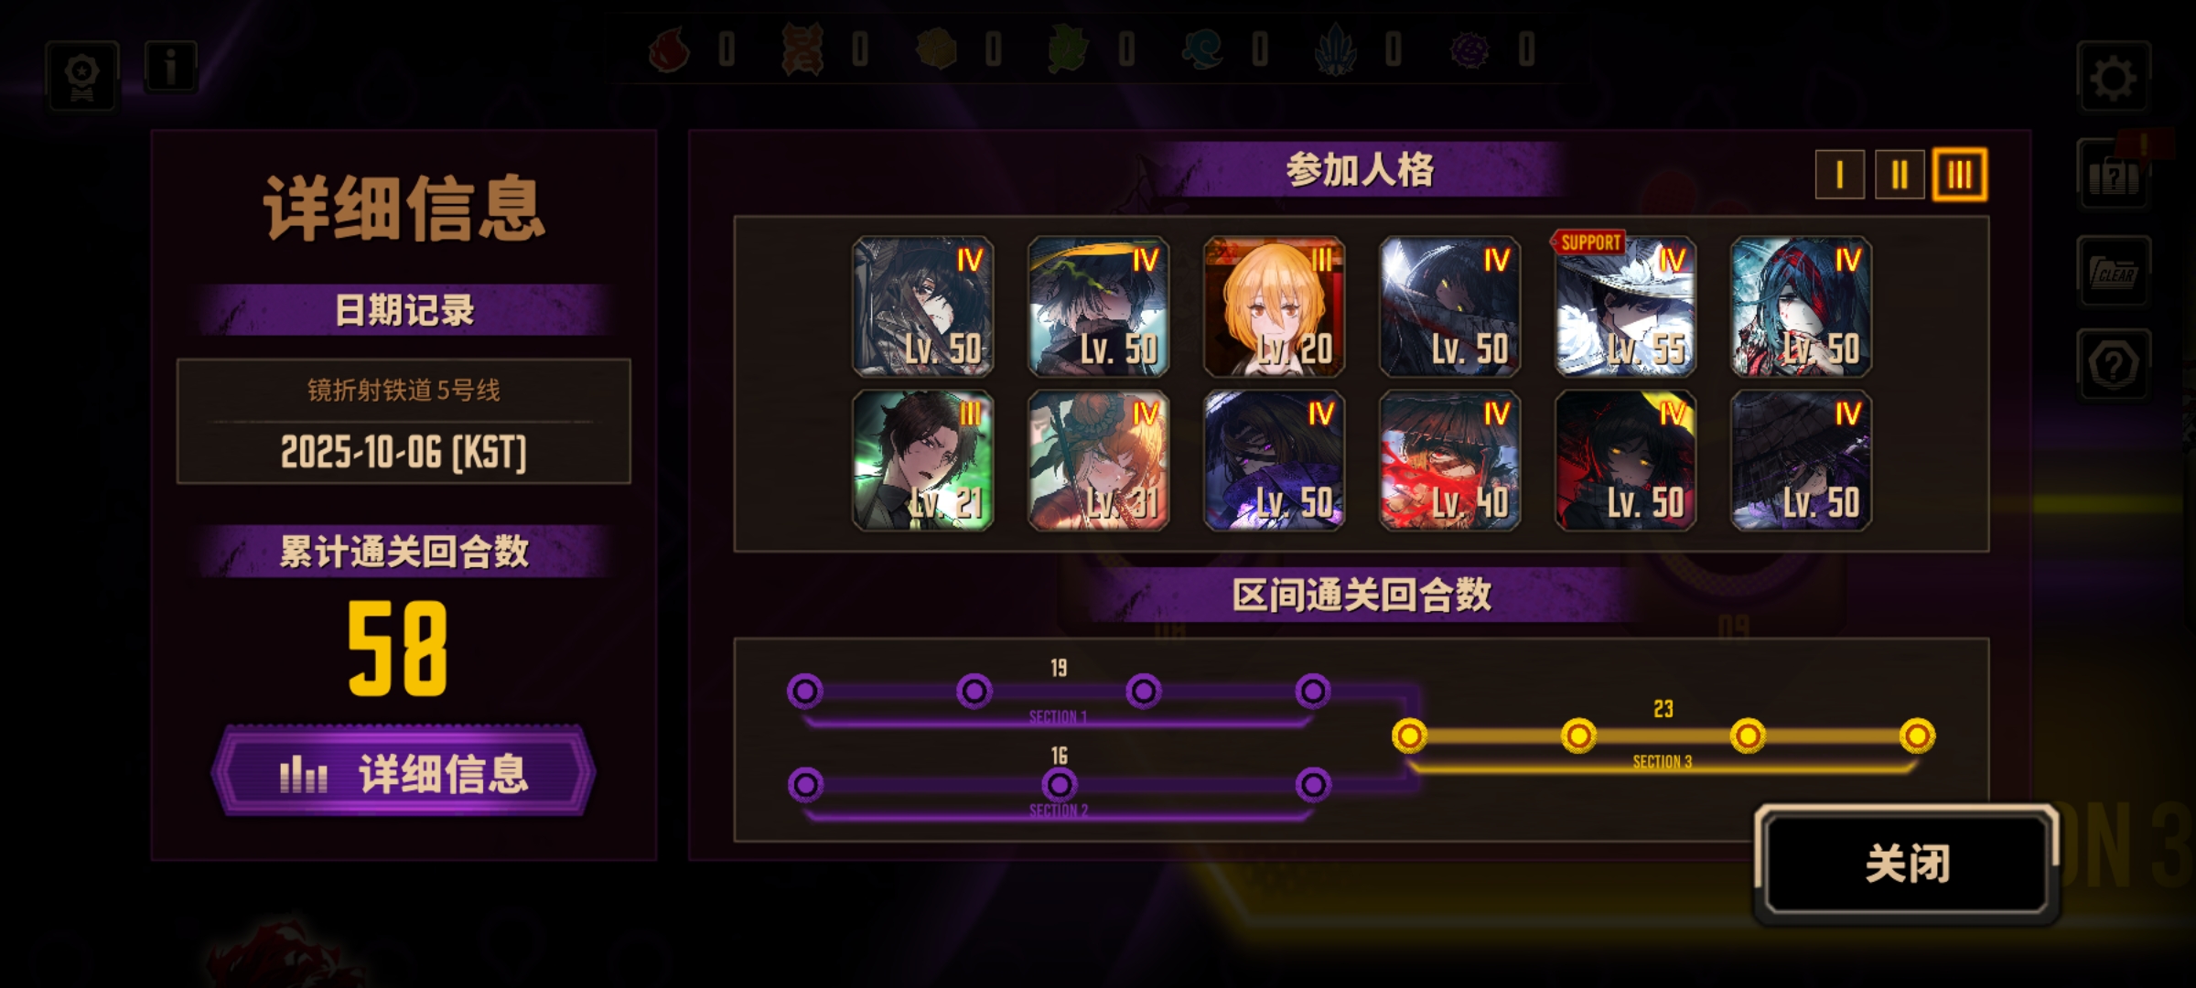
Task: Open the settings gear icon
Action: coord(2113,77)
